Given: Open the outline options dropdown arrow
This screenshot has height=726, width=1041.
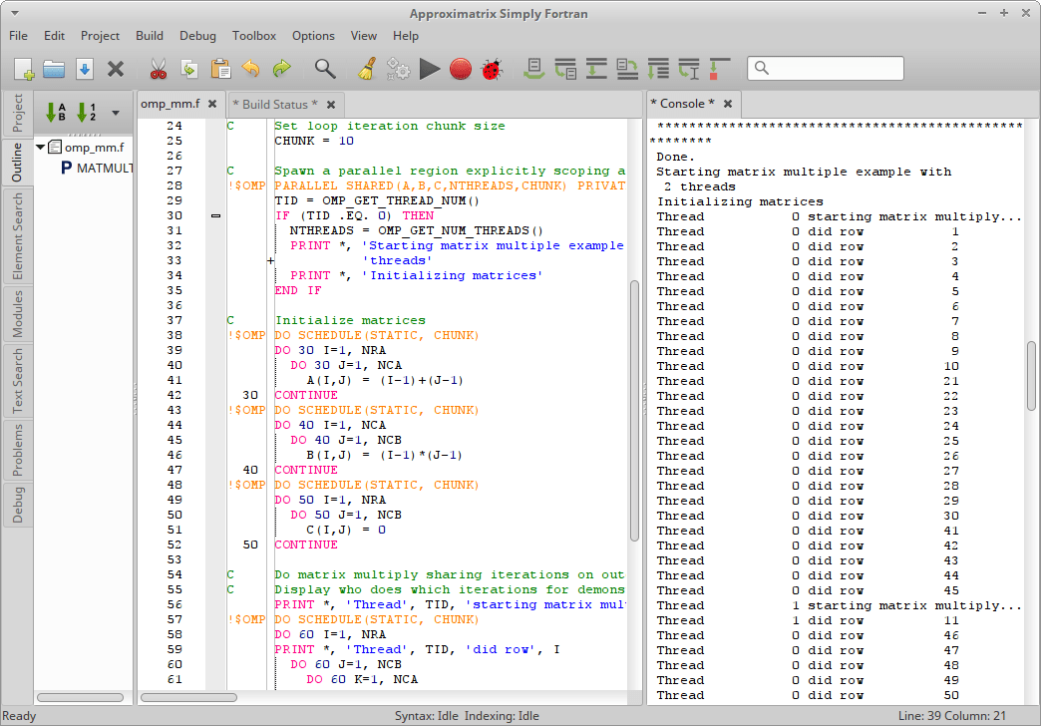Looking at the screenshot, I should tap(116, 113).
